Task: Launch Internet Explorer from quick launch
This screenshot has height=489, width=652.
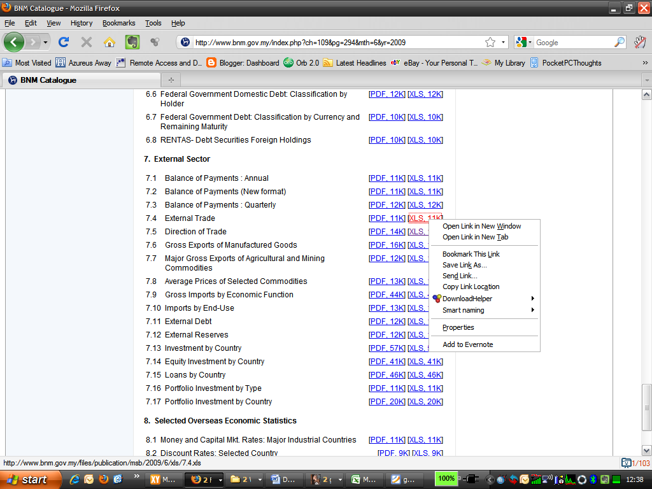Action: (74, 479)
